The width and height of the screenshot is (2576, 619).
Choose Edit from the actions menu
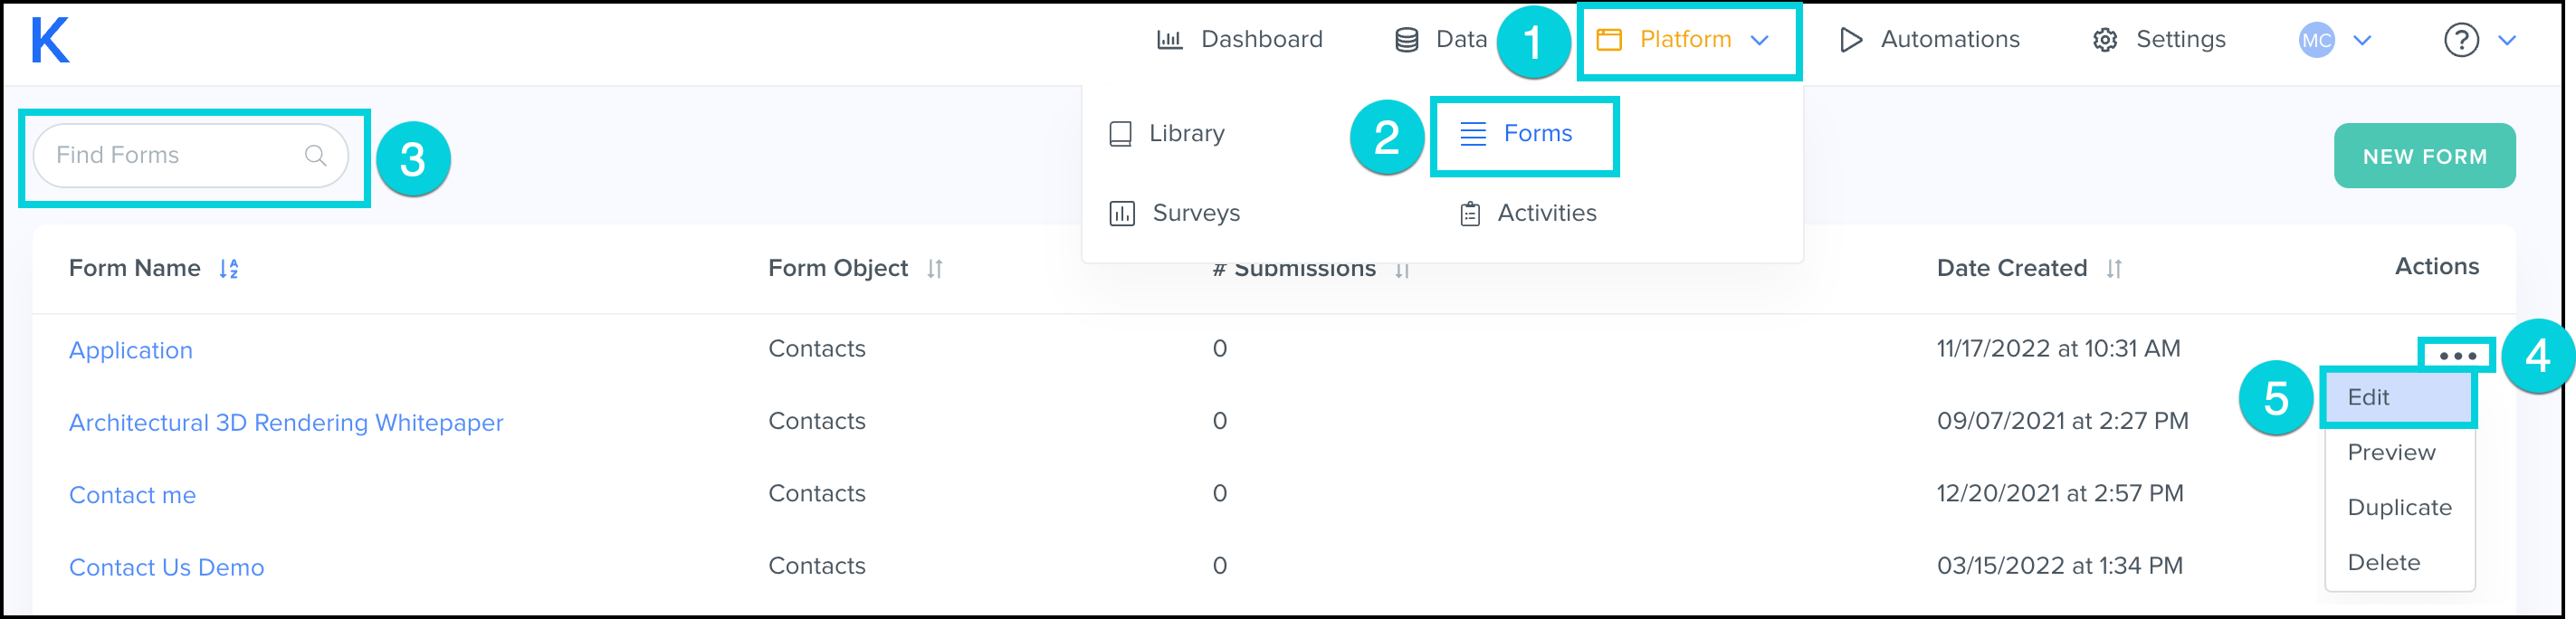[x=2368, y=398]
